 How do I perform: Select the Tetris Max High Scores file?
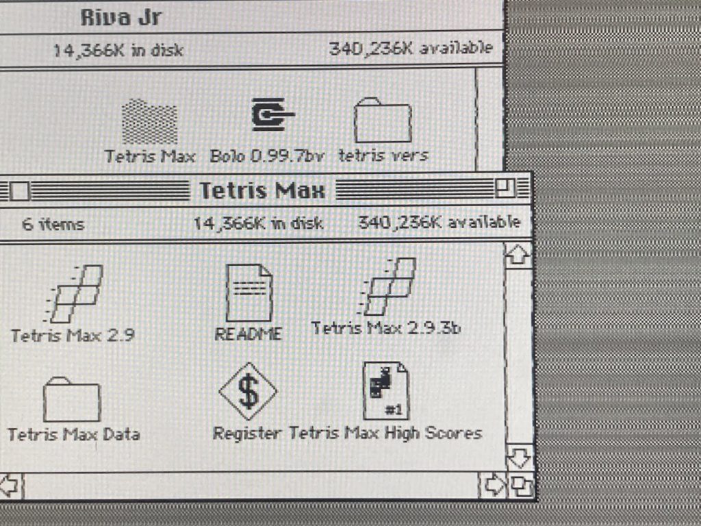[386, 390]
